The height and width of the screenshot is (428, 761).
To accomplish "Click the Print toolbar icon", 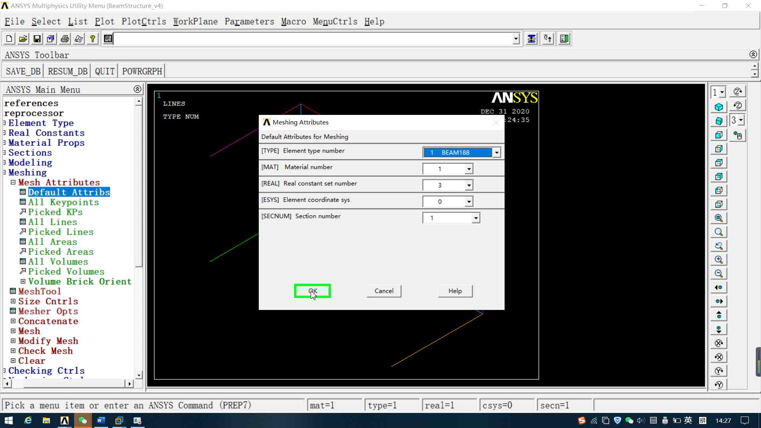I will tap(65, 39).
